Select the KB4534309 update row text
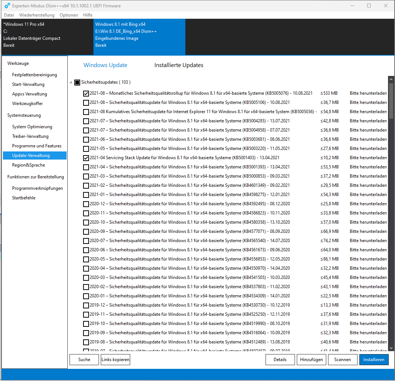Image resolution: width=395 pixels, height=381 pixels. pos(190,296)
